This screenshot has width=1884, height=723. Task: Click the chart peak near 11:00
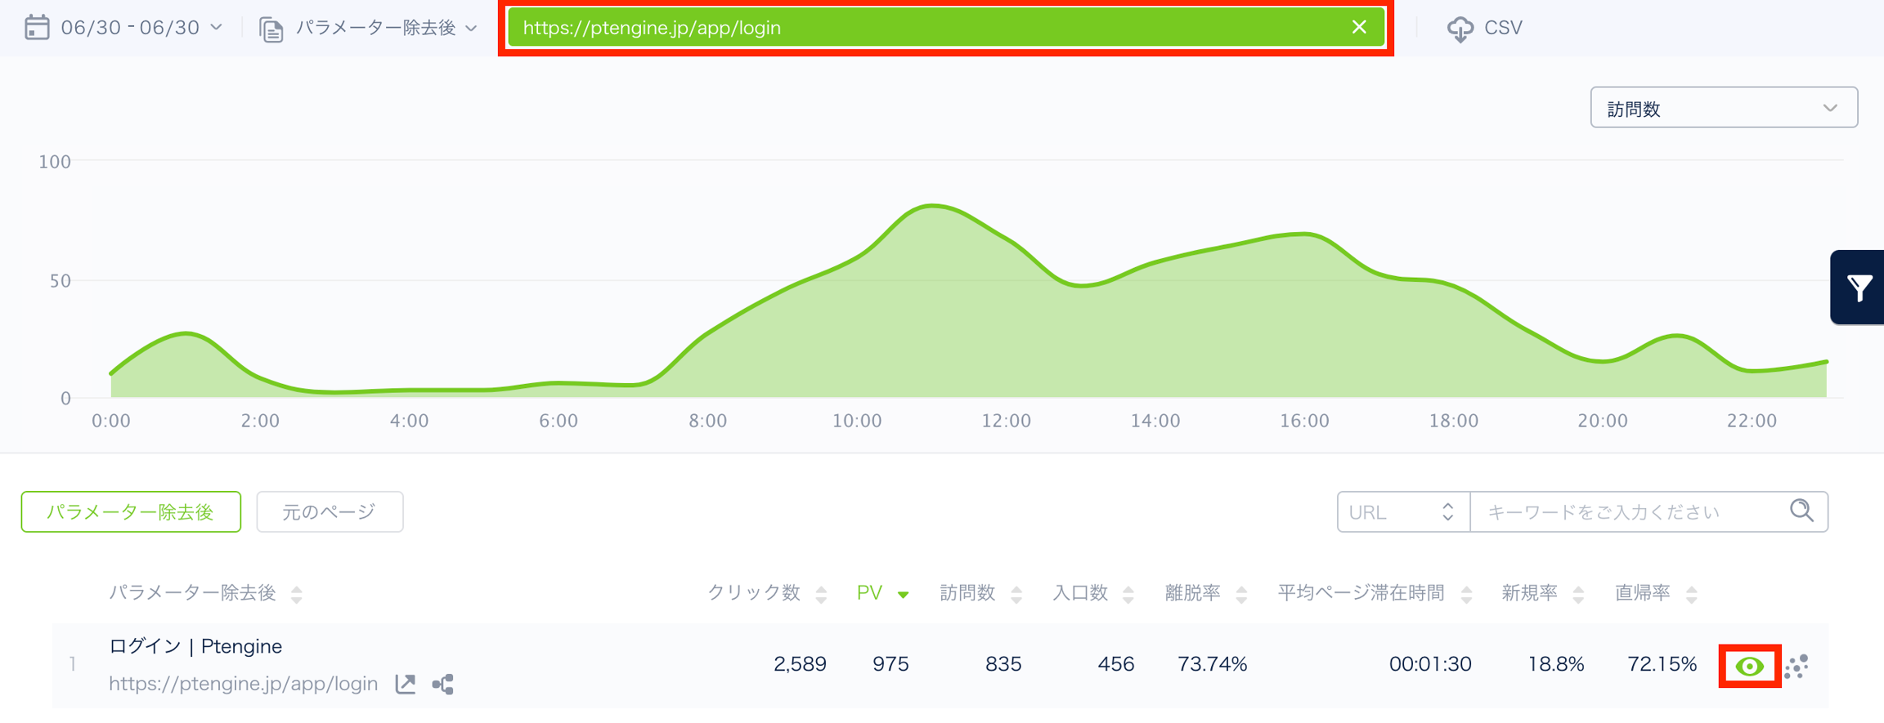tap(932, 206)
